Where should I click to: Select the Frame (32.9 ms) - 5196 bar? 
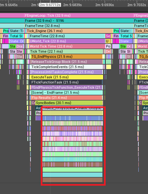79,21
